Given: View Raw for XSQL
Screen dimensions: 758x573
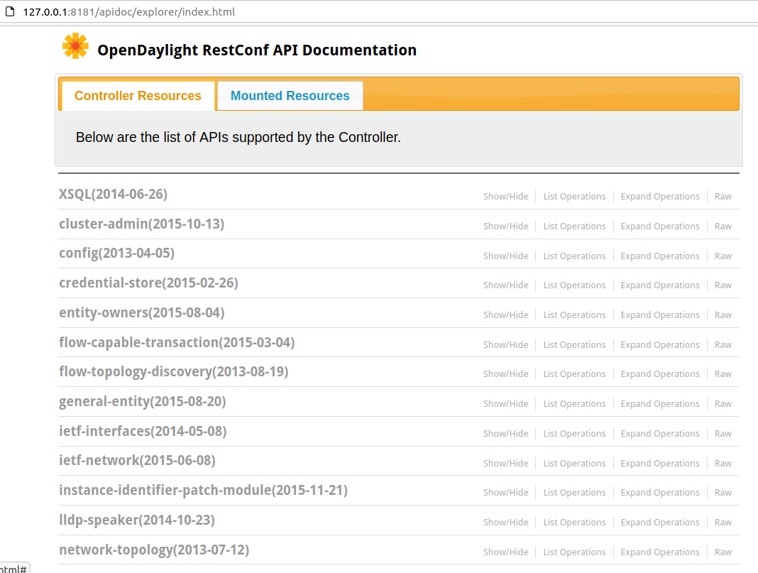Looking at the screenshot, I should pyautogui.click(x=723, y=196).
